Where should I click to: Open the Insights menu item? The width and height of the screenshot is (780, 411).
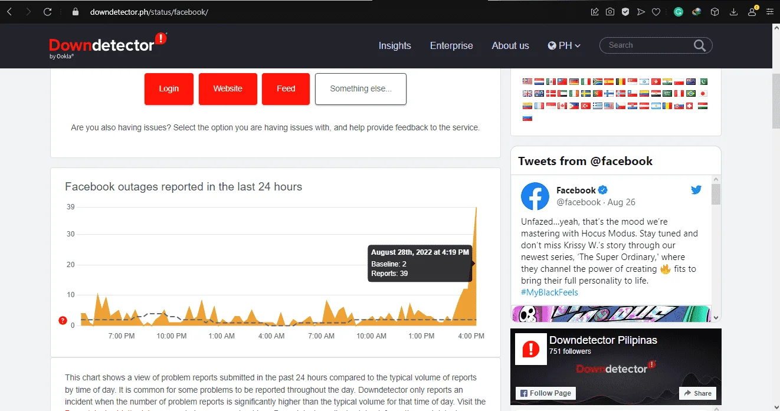pyautogui.click(x=395, y=45)
